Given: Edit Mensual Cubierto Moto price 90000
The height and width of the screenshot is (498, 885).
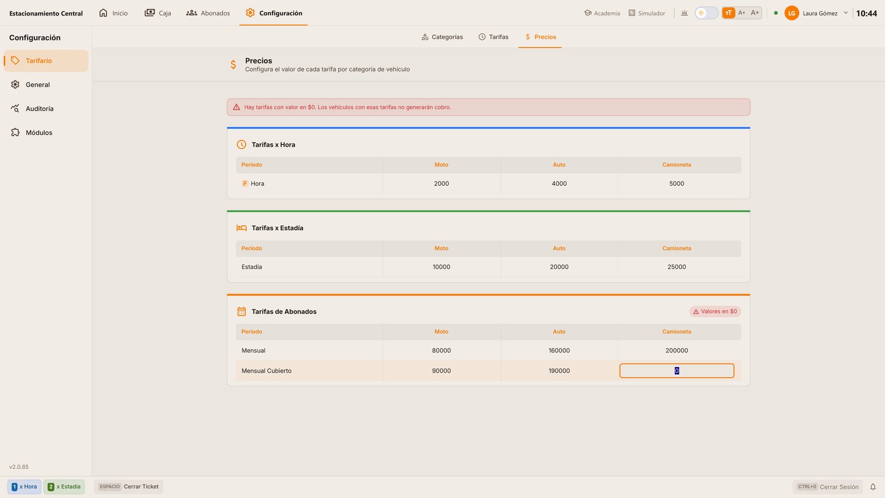Looking at the screenshot, I should [441, 371].
